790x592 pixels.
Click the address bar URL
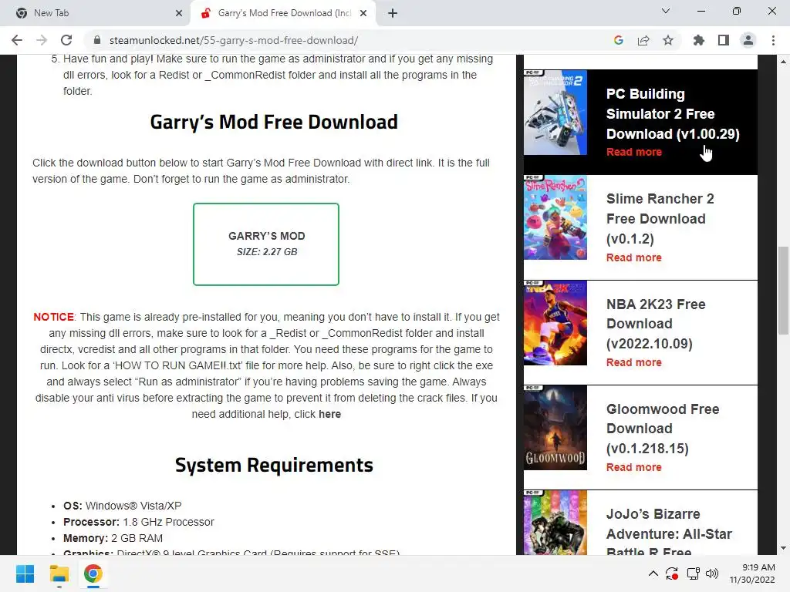(x=234, y=40)
